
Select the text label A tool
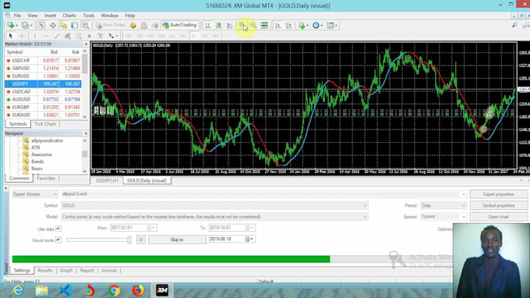coord(89,36)
